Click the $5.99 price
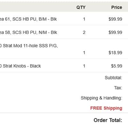This screenshot has width=128, height=128. pos(116,66)
